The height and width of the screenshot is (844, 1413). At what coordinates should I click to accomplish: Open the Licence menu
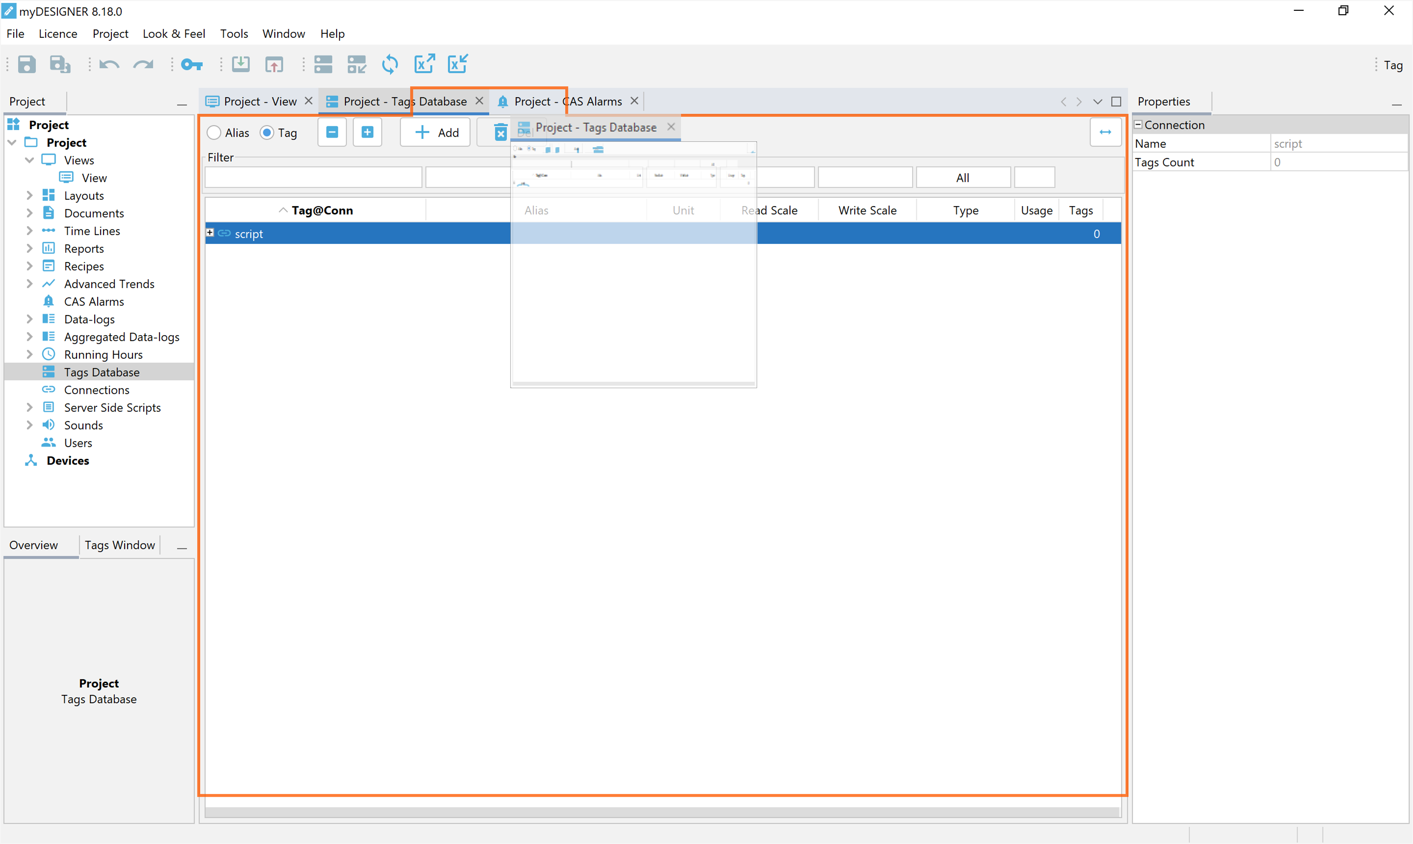point(57,33)
